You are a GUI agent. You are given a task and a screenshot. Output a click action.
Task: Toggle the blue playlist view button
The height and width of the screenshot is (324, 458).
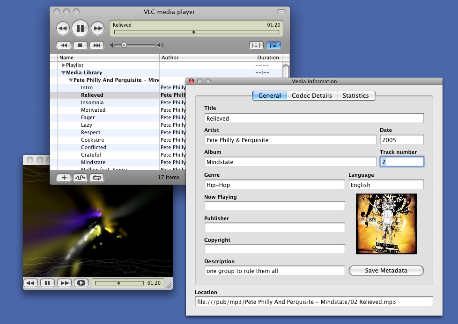pos(273,45)
